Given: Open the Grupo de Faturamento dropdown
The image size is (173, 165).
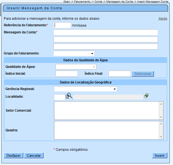Looking at the screenshot, I should point(74,53).
